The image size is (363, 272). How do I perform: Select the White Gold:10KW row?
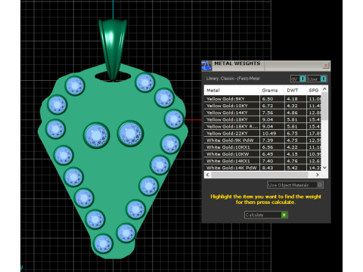tap(262, 154)
